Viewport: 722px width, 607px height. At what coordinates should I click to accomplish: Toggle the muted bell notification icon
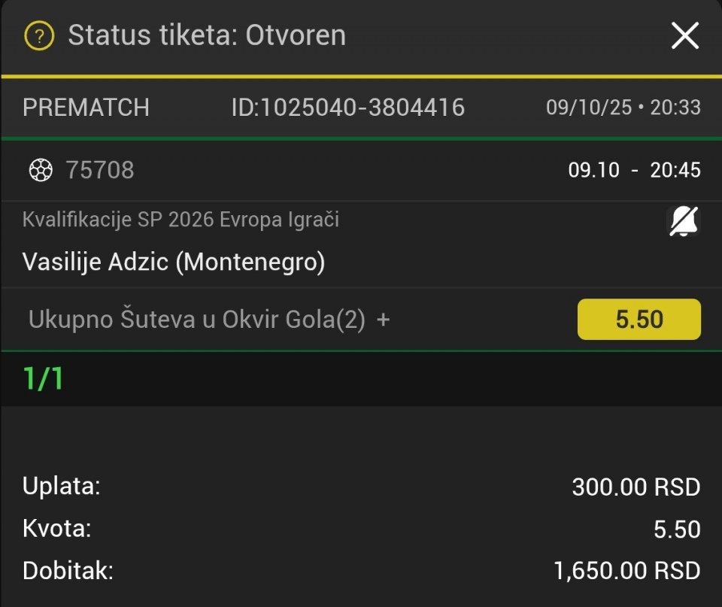(684, 222)
